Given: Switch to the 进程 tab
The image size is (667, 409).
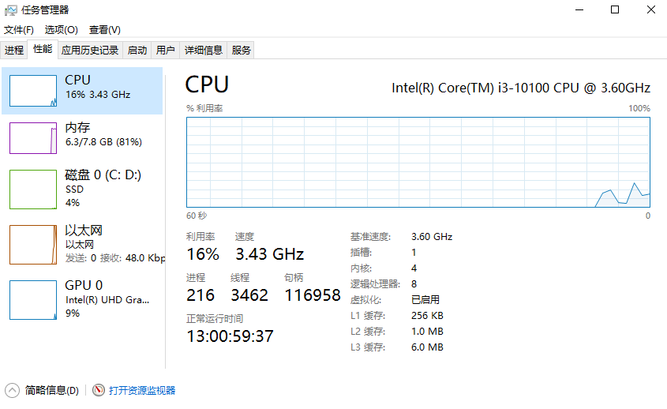Looking at the screenshot, I should click(14, 51).
